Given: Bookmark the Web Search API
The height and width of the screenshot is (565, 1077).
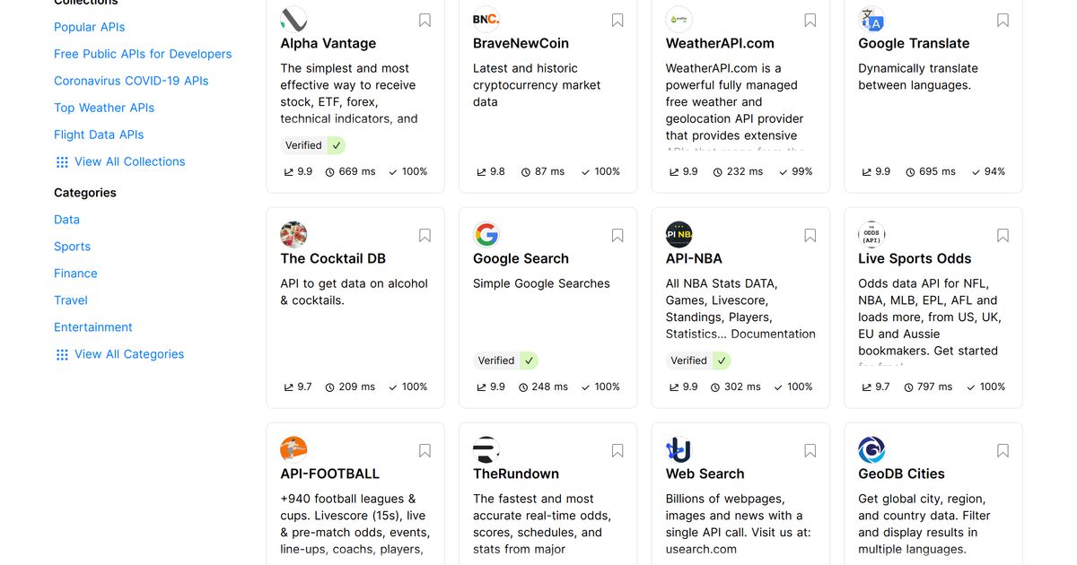Looking at the screenshot, I should (810, 449).
